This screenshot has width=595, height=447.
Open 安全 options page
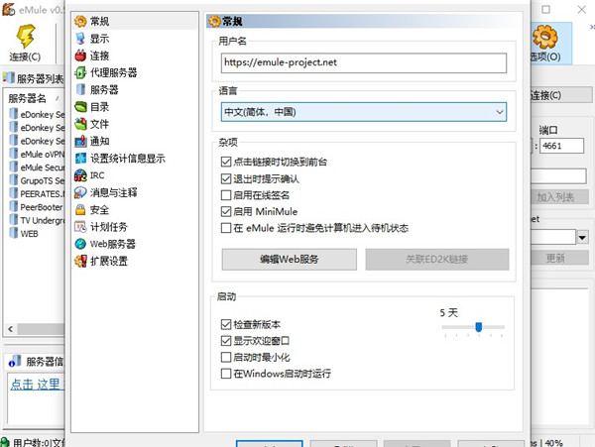pyautogui.click(x=99, y=210)
